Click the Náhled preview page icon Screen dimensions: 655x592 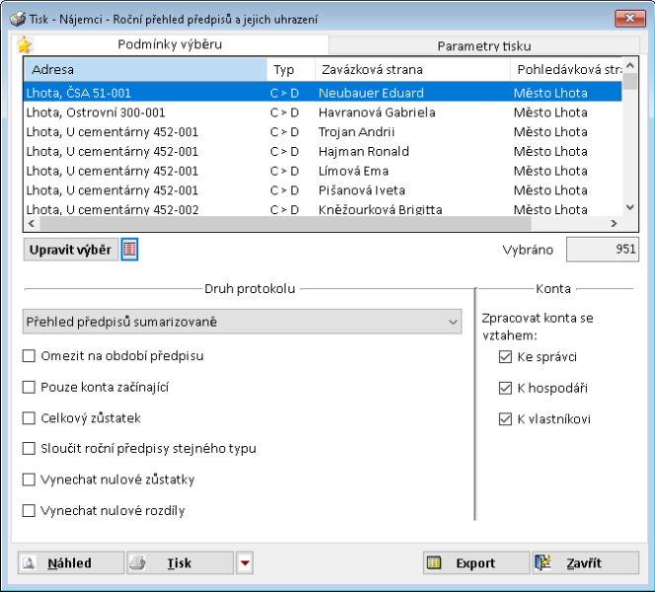point(30,563)
